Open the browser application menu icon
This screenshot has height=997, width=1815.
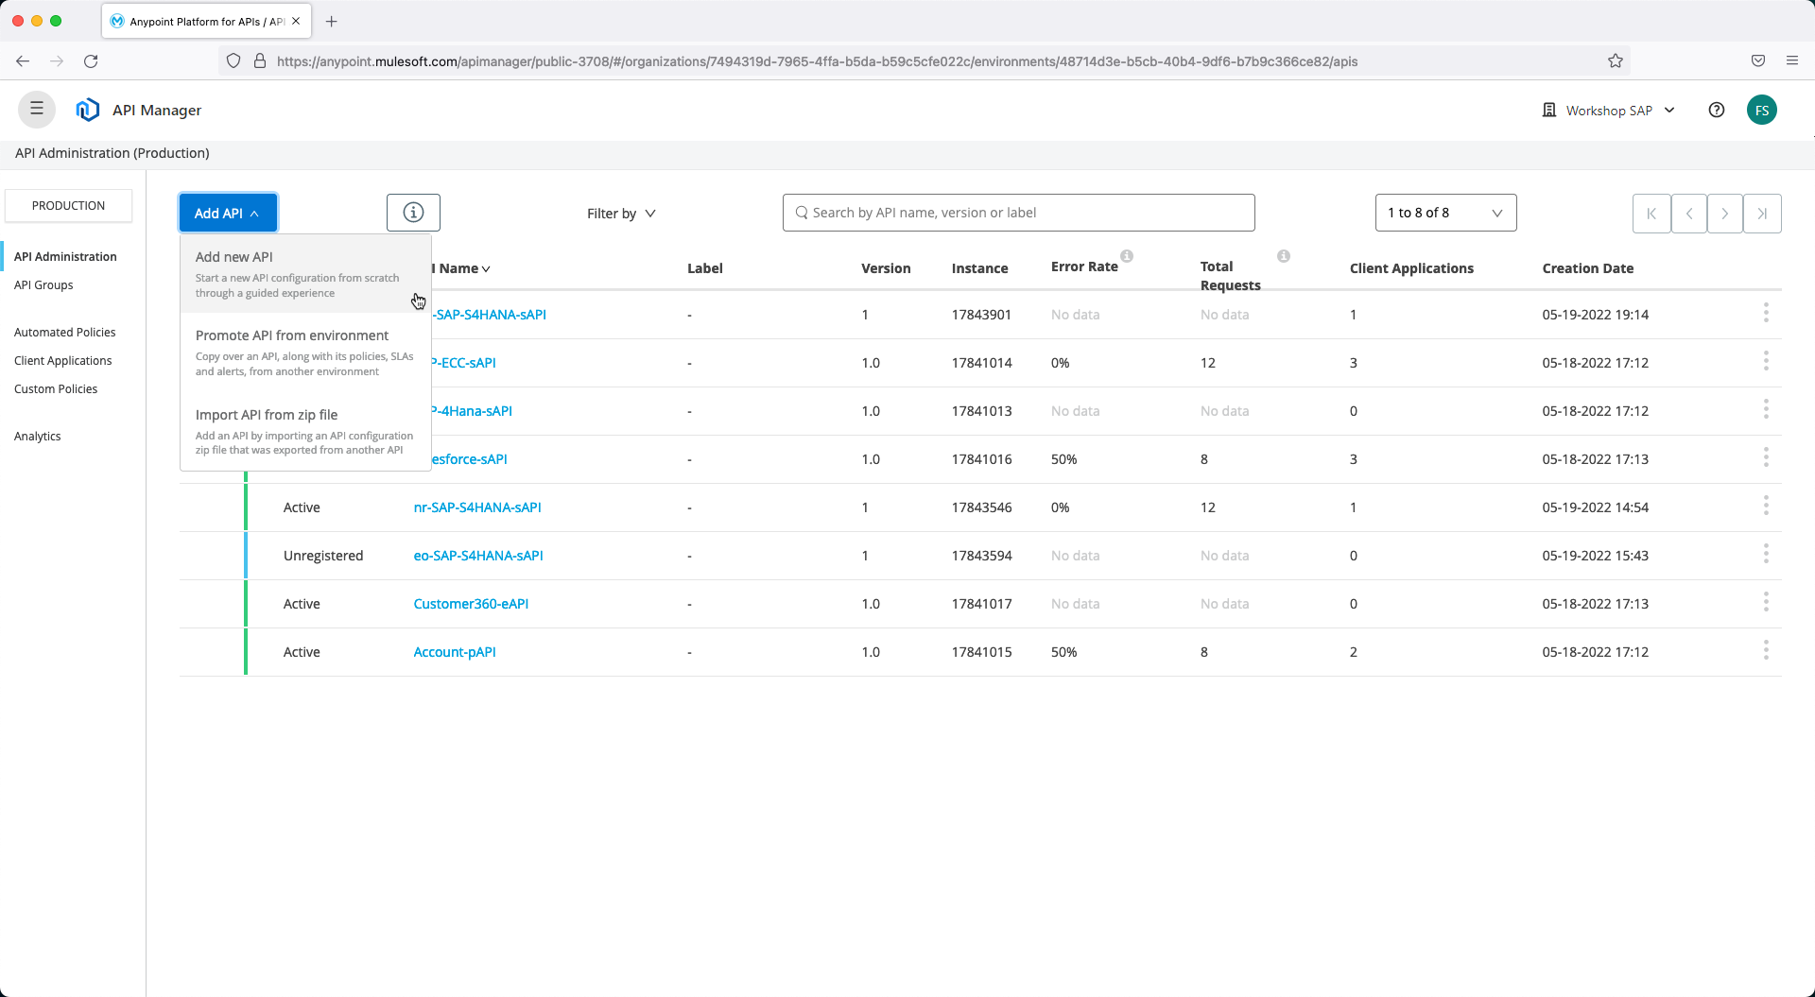tap(1792, 61)
